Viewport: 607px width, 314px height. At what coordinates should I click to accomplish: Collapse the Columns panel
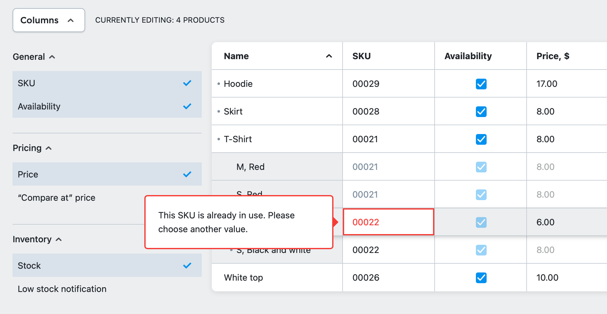click(49, 20)
